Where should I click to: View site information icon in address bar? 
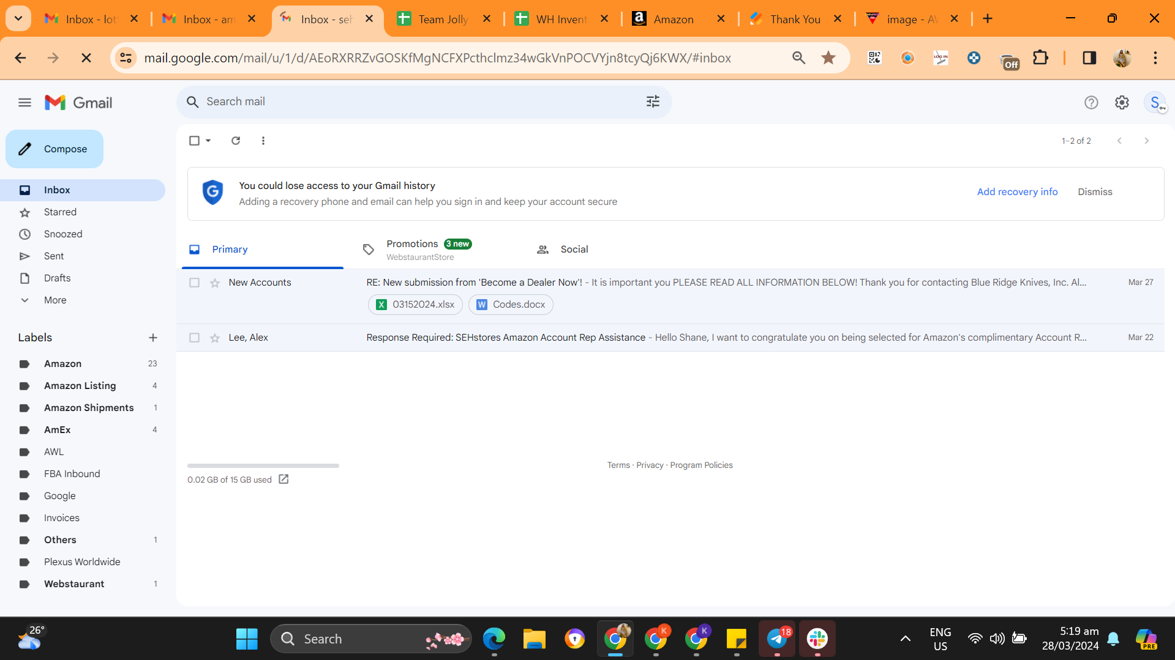pos(126,58)
